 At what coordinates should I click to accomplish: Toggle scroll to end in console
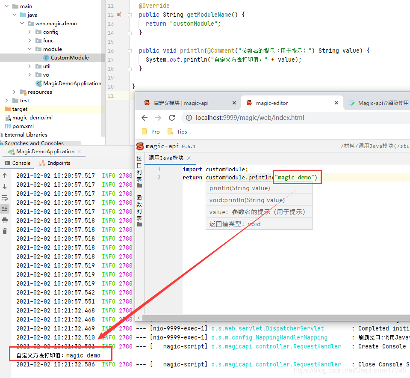click(x=5, y=209)
